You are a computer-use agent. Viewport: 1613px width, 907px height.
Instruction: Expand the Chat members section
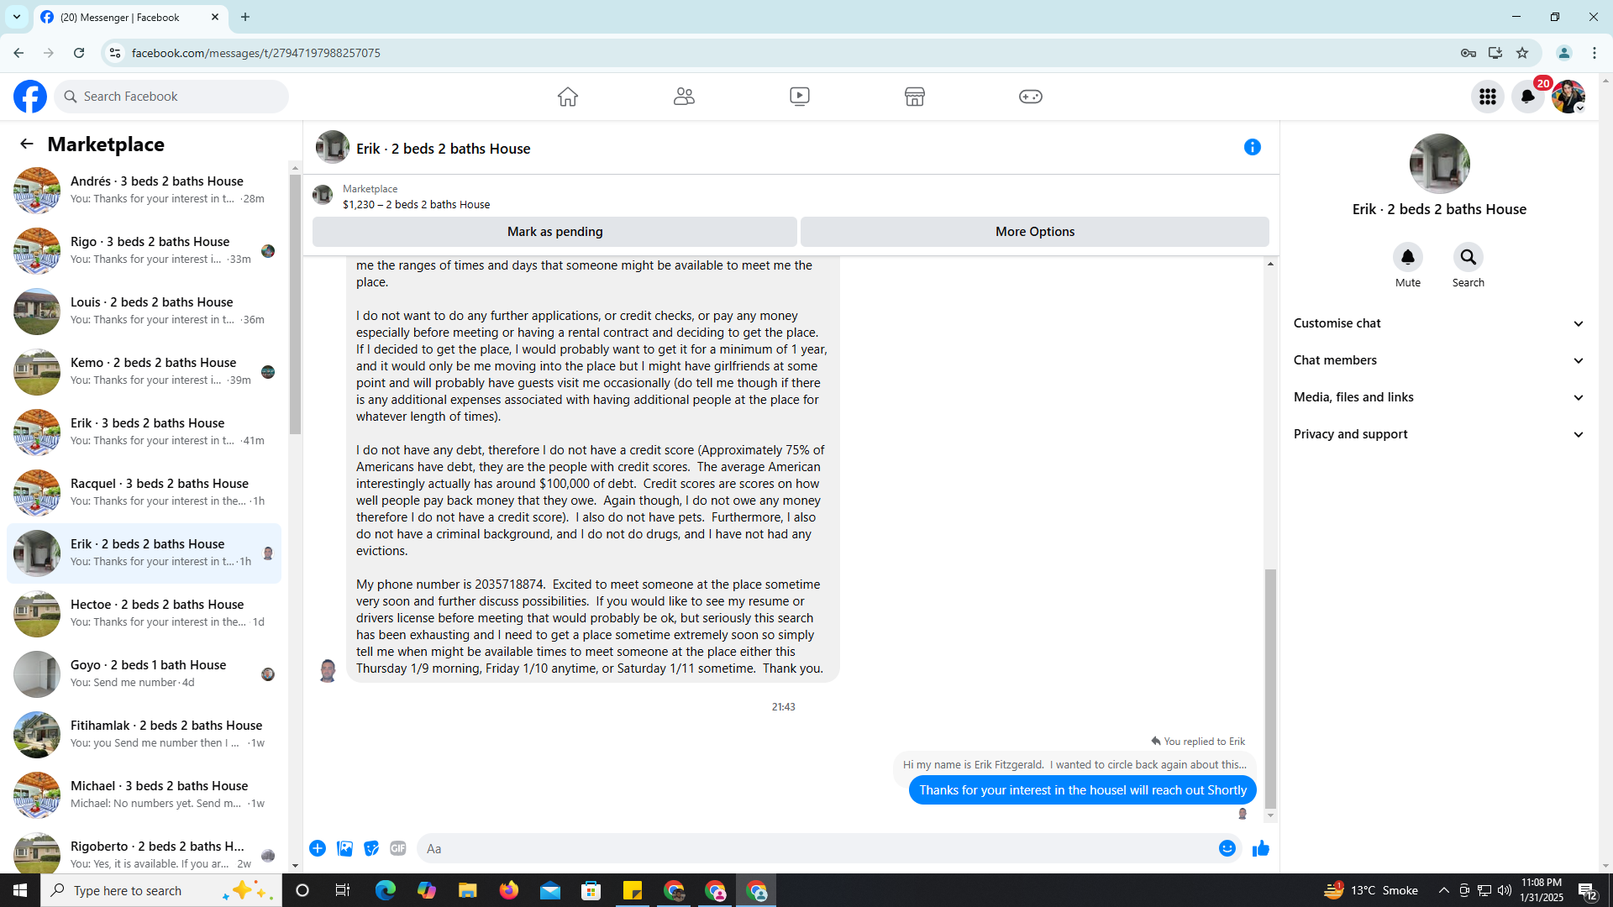tap(1439, 360)
